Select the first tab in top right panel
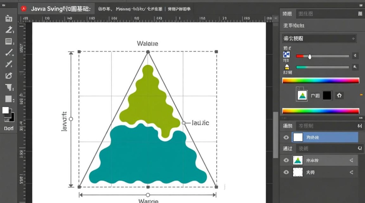 pos(287,14)
